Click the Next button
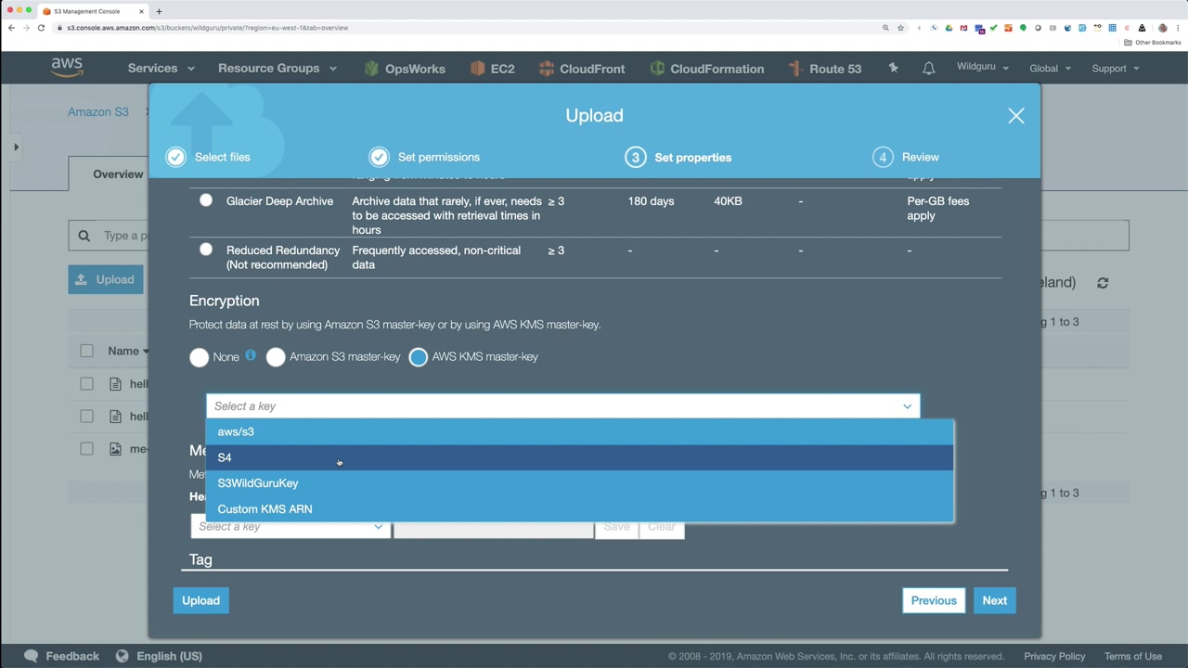This screenshot has width=1188, height=668. click(x=995, y=600)
